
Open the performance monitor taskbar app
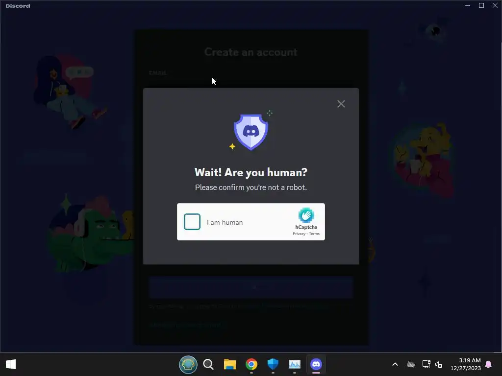pos(294,364)
